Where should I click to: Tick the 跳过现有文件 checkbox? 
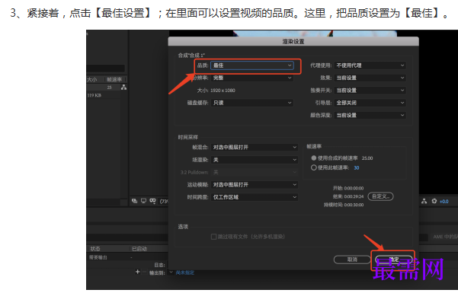tap(214, 237)
